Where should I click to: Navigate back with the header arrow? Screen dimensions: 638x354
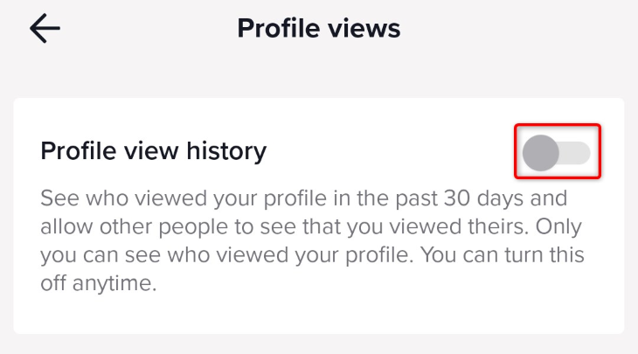click(45, 29)
